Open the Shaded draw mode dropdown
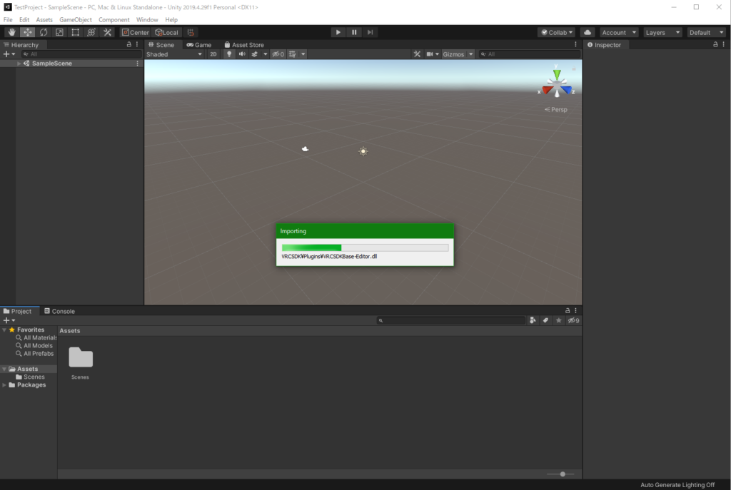731x490 pixels. pos(174,54)
